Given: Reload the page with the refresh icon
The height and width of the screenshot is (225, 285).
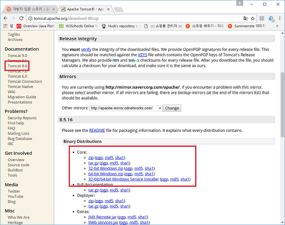Looking at the screenshot, I should pos(21,18).
